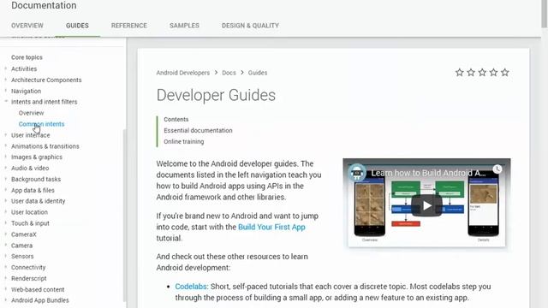Expand the User data & identity arrow
This screenshot has height=308, width=548.
click(6, 201)
